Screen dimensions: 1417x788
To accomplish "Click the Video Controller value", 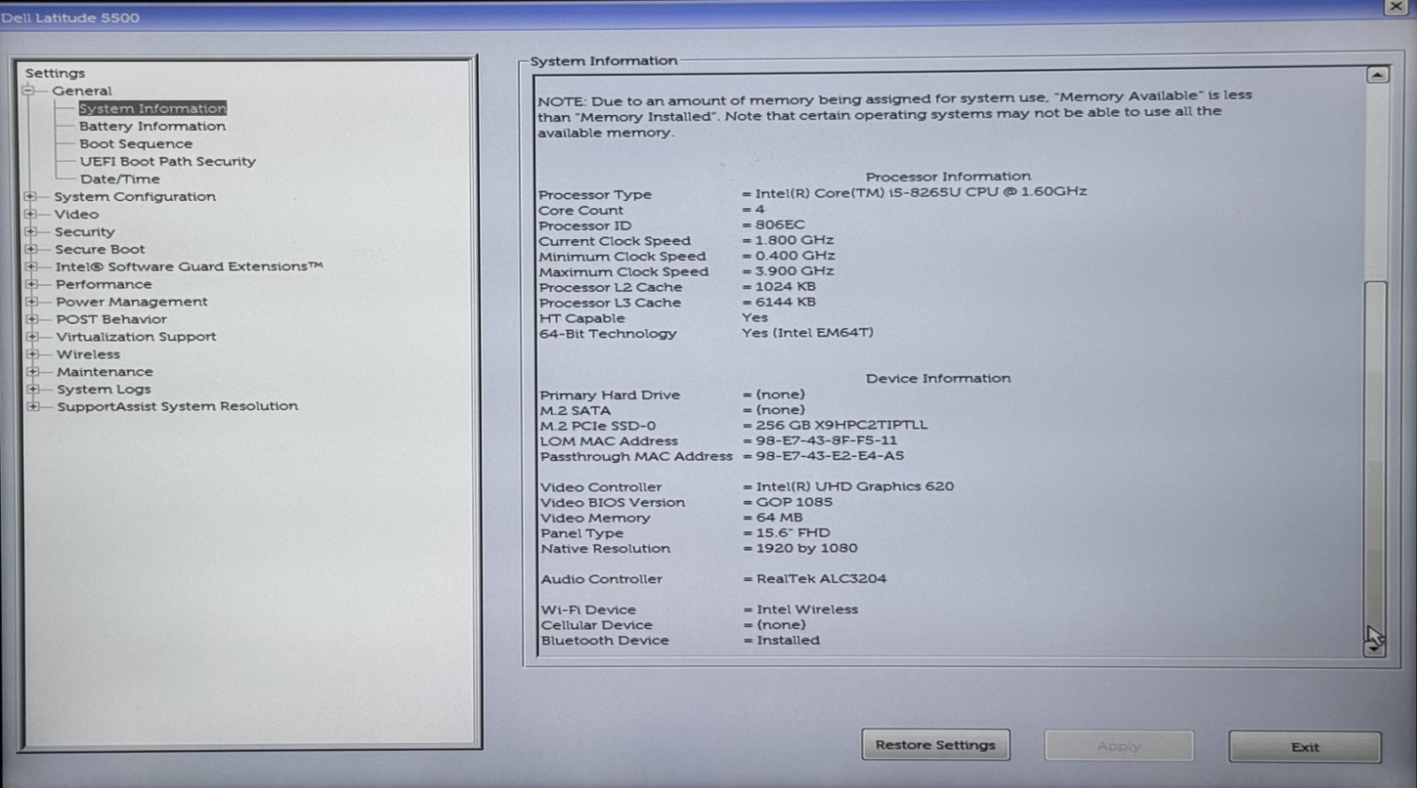I will tap(855, 486).
